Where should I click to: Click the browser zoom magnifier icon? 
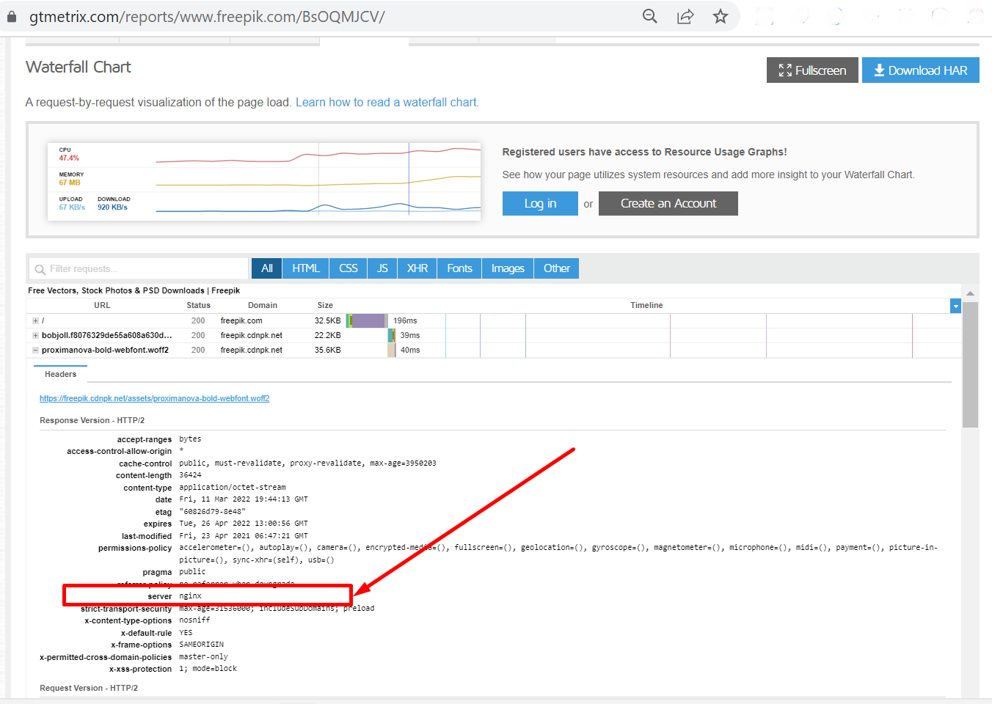coord(649,16)
